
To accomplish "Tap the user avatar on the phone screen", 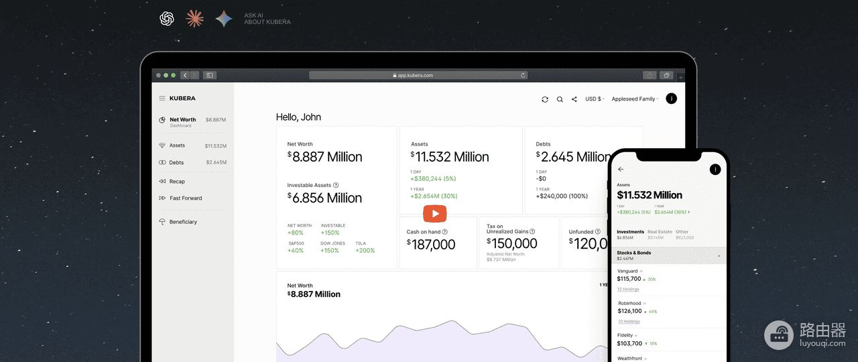I will click(715, 170).
